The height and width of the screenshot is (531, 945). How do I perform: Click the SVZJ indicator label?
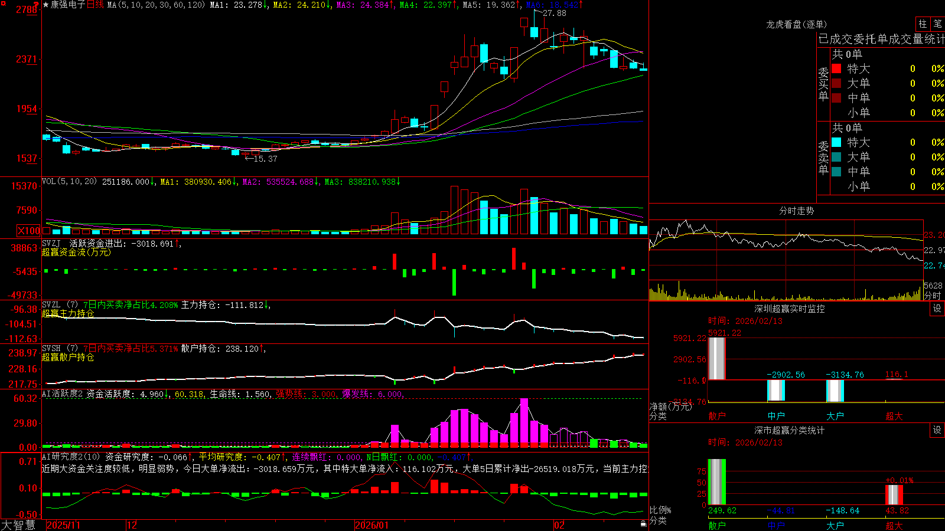click(x=51, y=243)
